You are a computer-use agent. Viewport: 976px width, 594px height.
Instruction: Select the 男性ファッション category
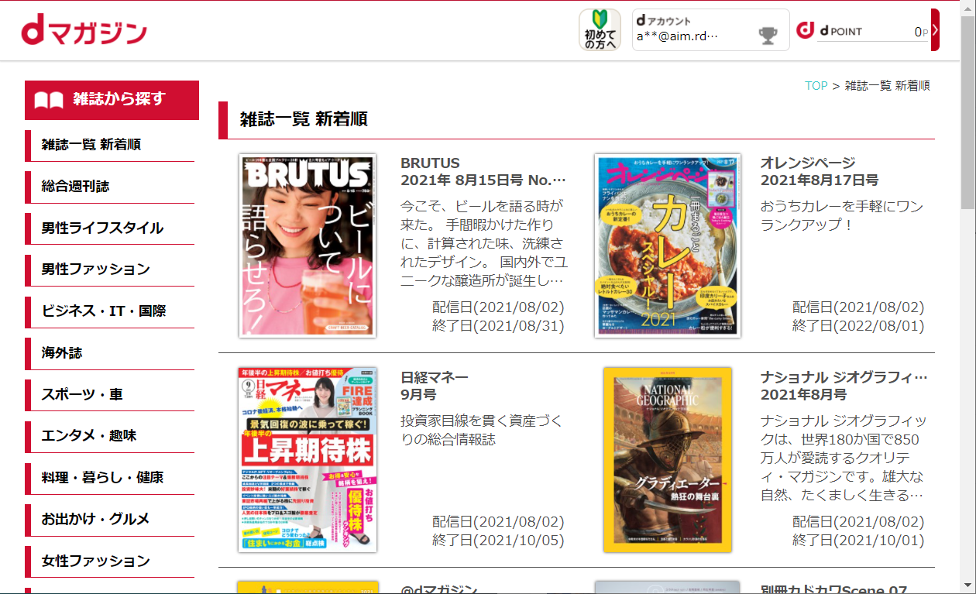coord(85,269)
